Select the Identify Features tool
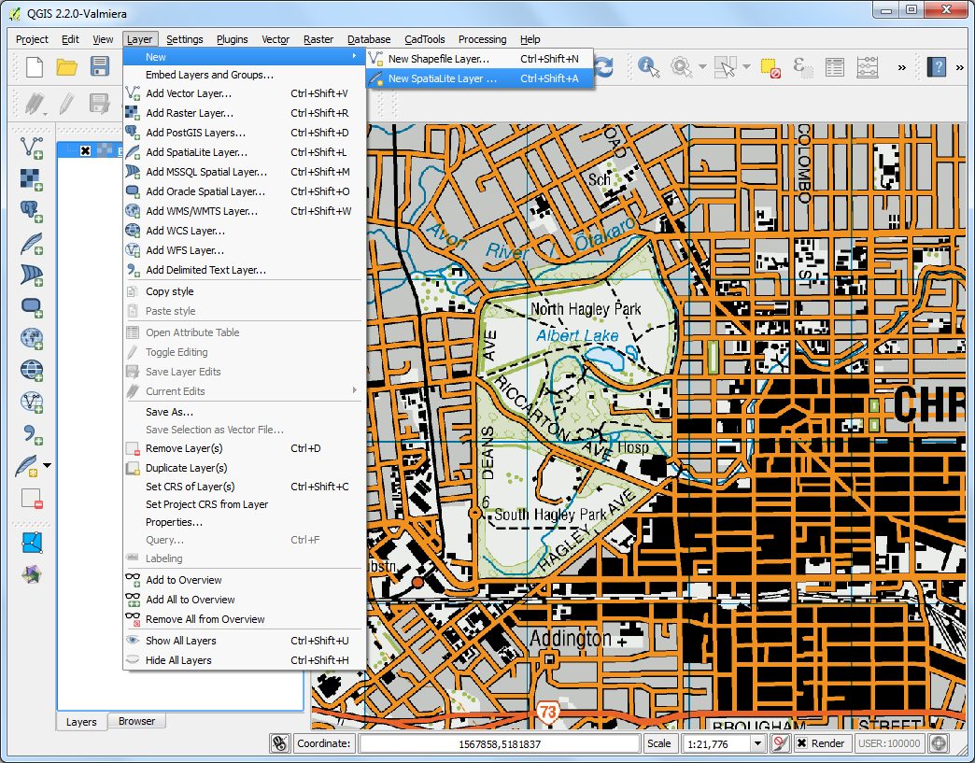The image size is (975, 763). (x=648, y=66)
